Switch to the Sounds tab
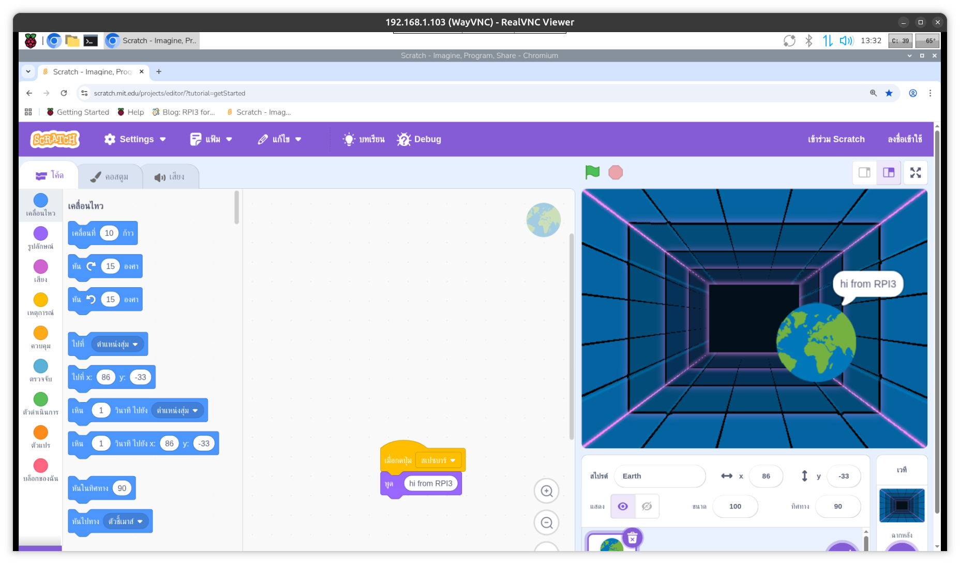 coord(170,177)
